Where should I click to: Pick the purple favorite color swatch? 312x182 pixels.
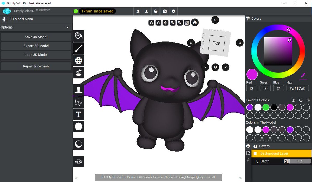pyautogui.click(x=250, y=107)
